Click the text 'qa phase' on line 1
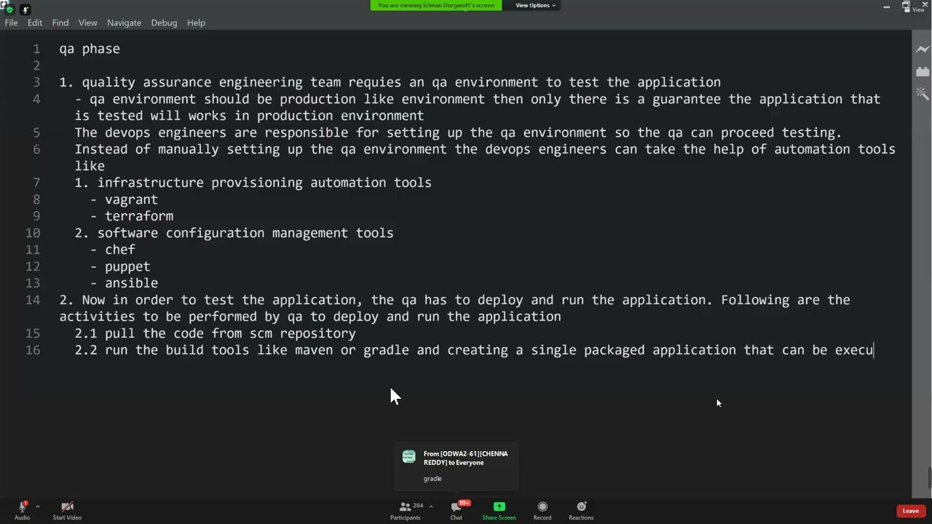 point(90,49)
